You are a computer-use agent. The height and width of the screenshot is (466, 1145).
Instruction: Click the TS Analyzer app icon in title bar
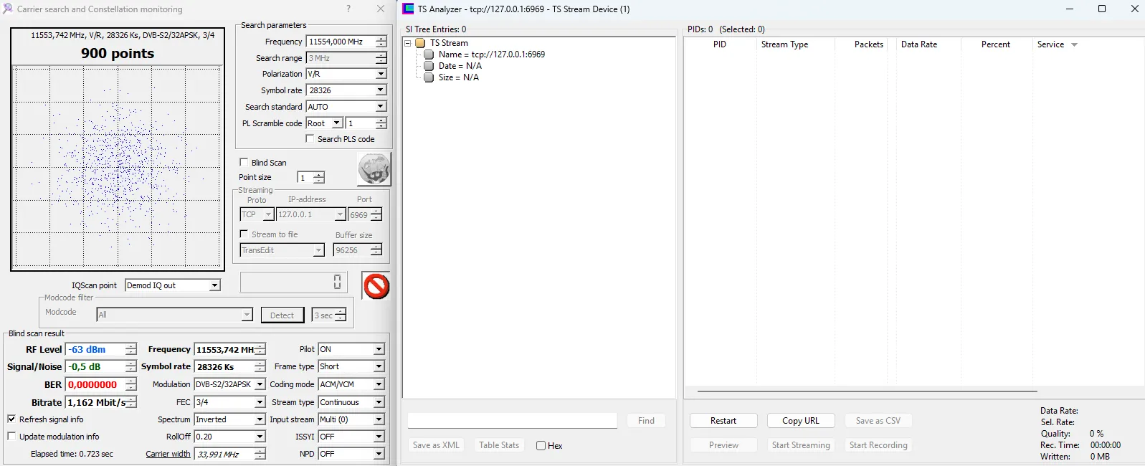(408, 9)
